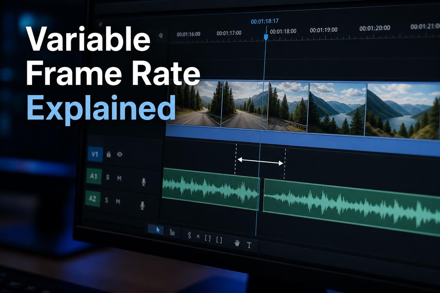Mute audio track A2

(x=118, y=201)
